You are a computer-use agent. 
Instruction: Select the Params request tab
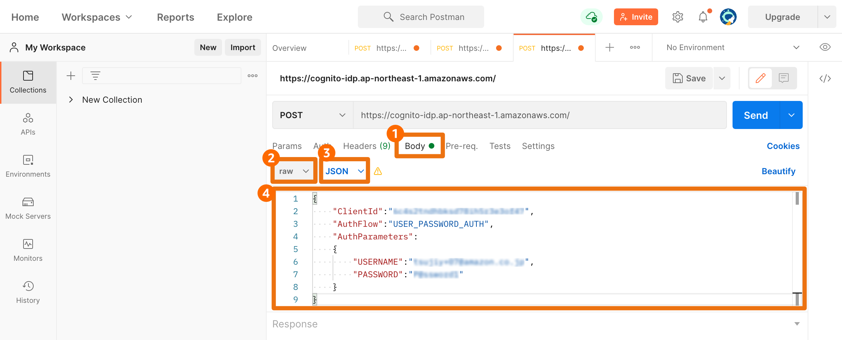[x=287, y=146]
